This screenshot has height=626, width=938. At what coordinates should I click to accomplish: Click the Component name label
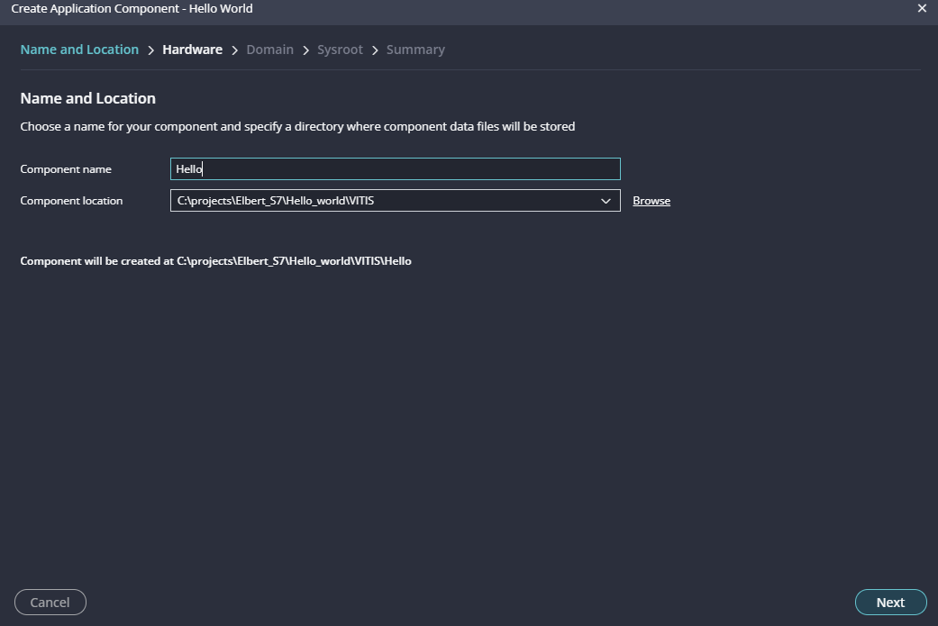coord(66,169)
